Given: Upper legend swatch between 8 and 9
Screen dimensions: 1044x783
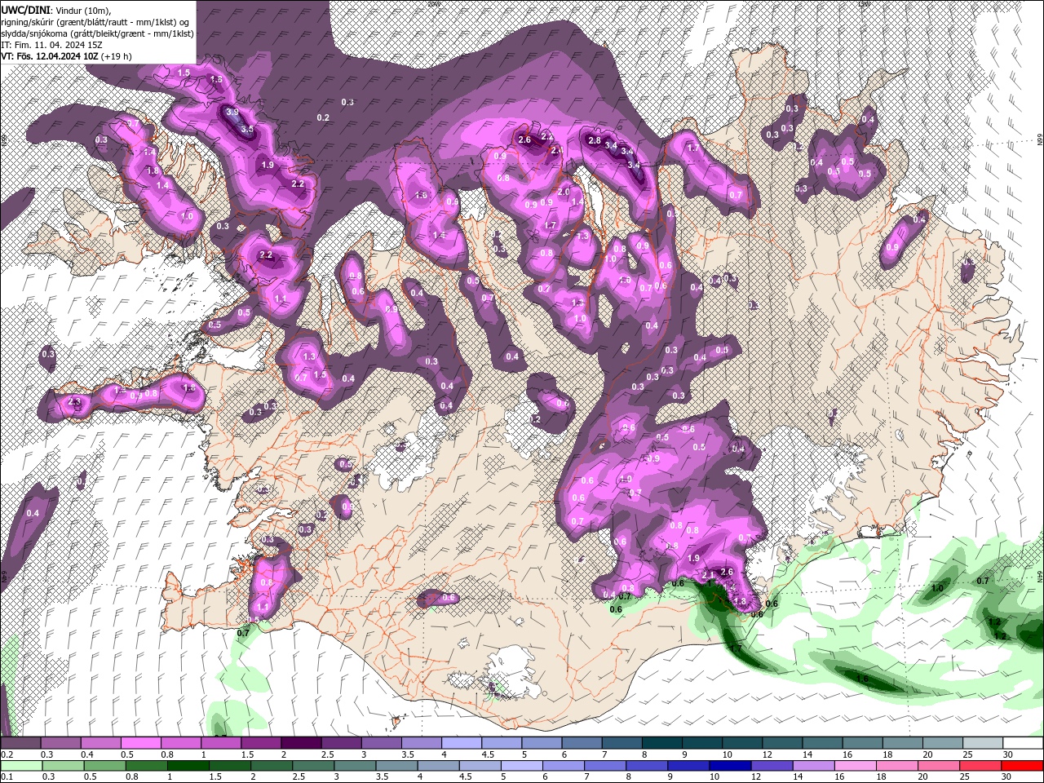Looking at the screenshot, I should point(662,742).
